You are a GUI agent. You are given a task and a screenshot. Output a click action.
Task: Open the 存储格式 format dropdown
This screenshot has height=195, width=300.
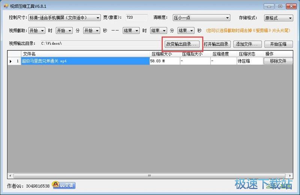(278, 18)
